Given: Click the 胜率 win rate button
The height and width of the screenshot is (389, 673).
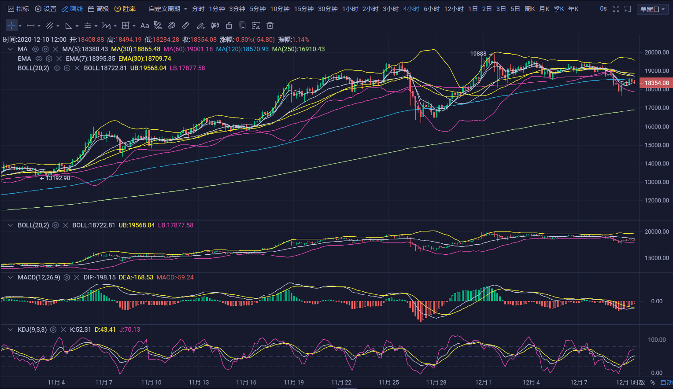Looking at the screenshot, I should (125, 9).
